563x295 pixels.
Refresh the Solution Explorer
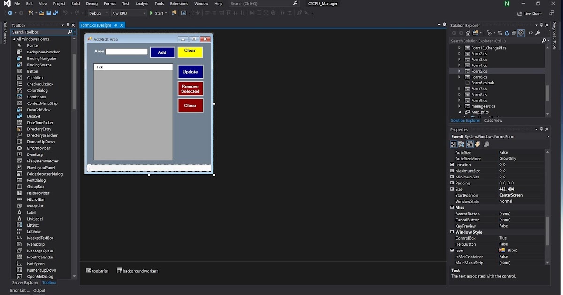(x=507, y=33)
